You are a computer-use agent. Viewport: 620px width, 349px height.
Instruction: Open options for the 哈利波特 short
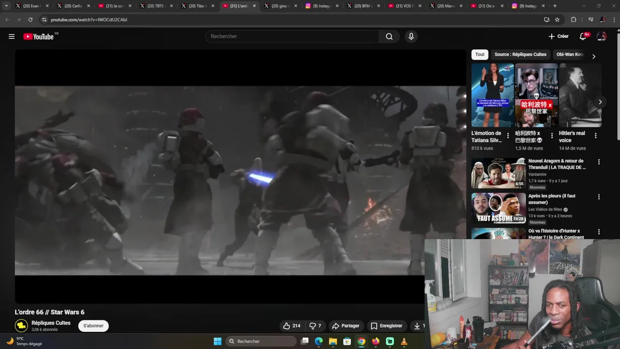pyautogui.click(x=552, y=136)
